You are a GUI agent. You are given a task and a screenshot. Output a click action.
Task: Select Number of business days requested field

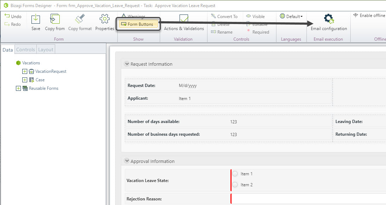pyautogui.click(x=229, y=134)
